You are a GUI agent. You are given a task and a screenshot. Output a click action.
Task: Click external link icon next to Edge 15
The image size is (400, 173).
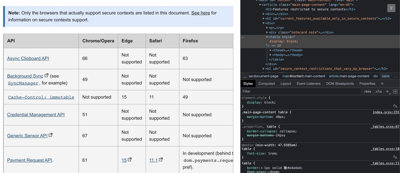coord(129,160)
